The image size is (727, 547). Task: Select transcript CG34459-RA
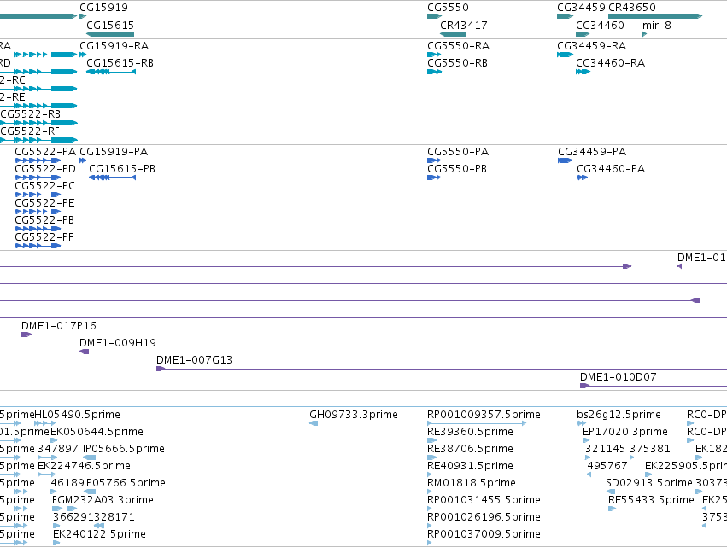tap(592, 46)
